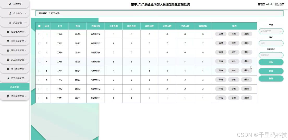This screenshot has height=140, width=288.
Task: Click the grid icon next to 员工绩效管理
Action: point(8,69)
